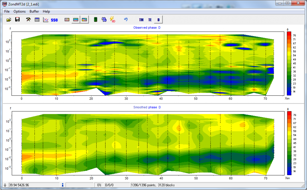The image size is (307, 190).
Task: Show the curves graph icon in the toolbar
Action: click(46, 20)
